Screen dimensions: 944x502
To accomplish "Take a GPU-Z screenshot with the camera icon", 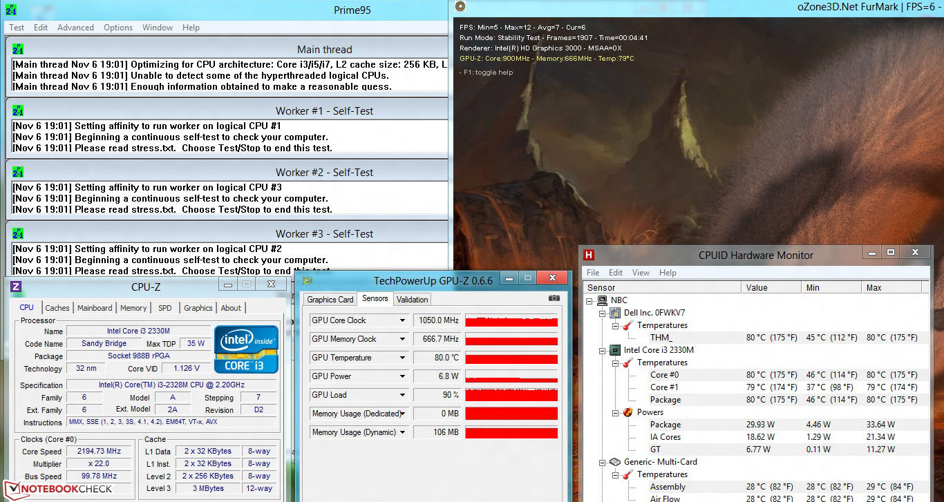I will click(x=554, y=298).
